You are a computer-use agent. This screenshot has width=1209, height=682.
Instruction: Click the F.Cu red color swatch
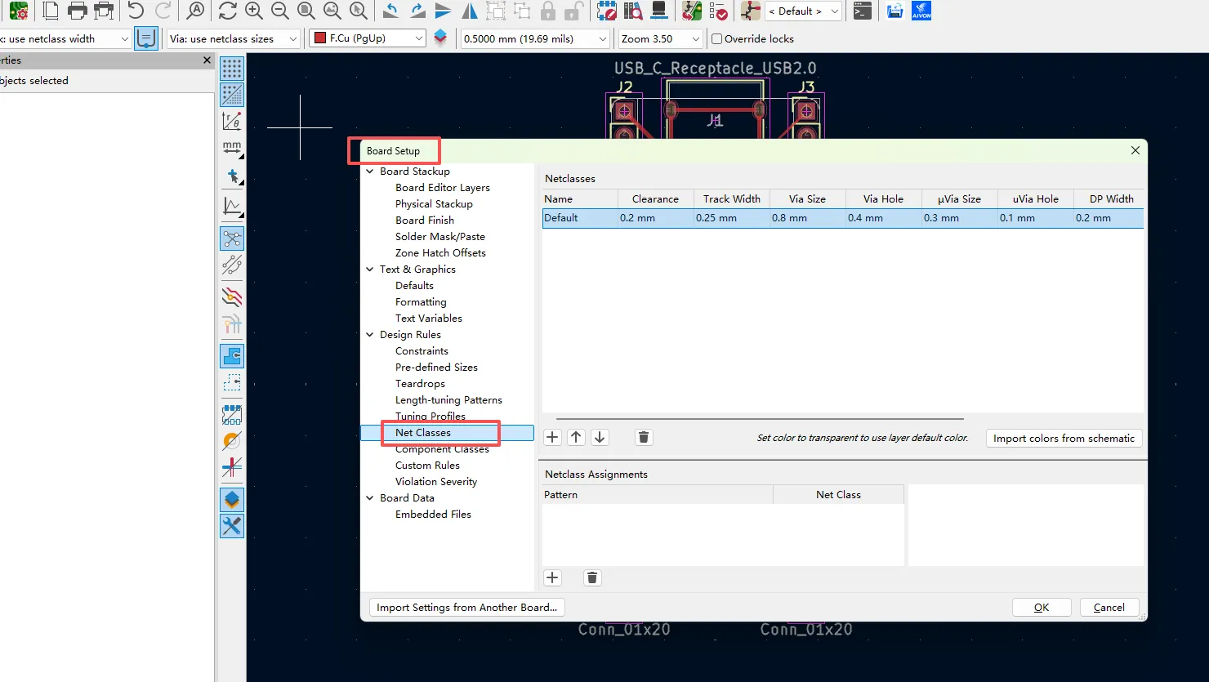tap(320, 38)
